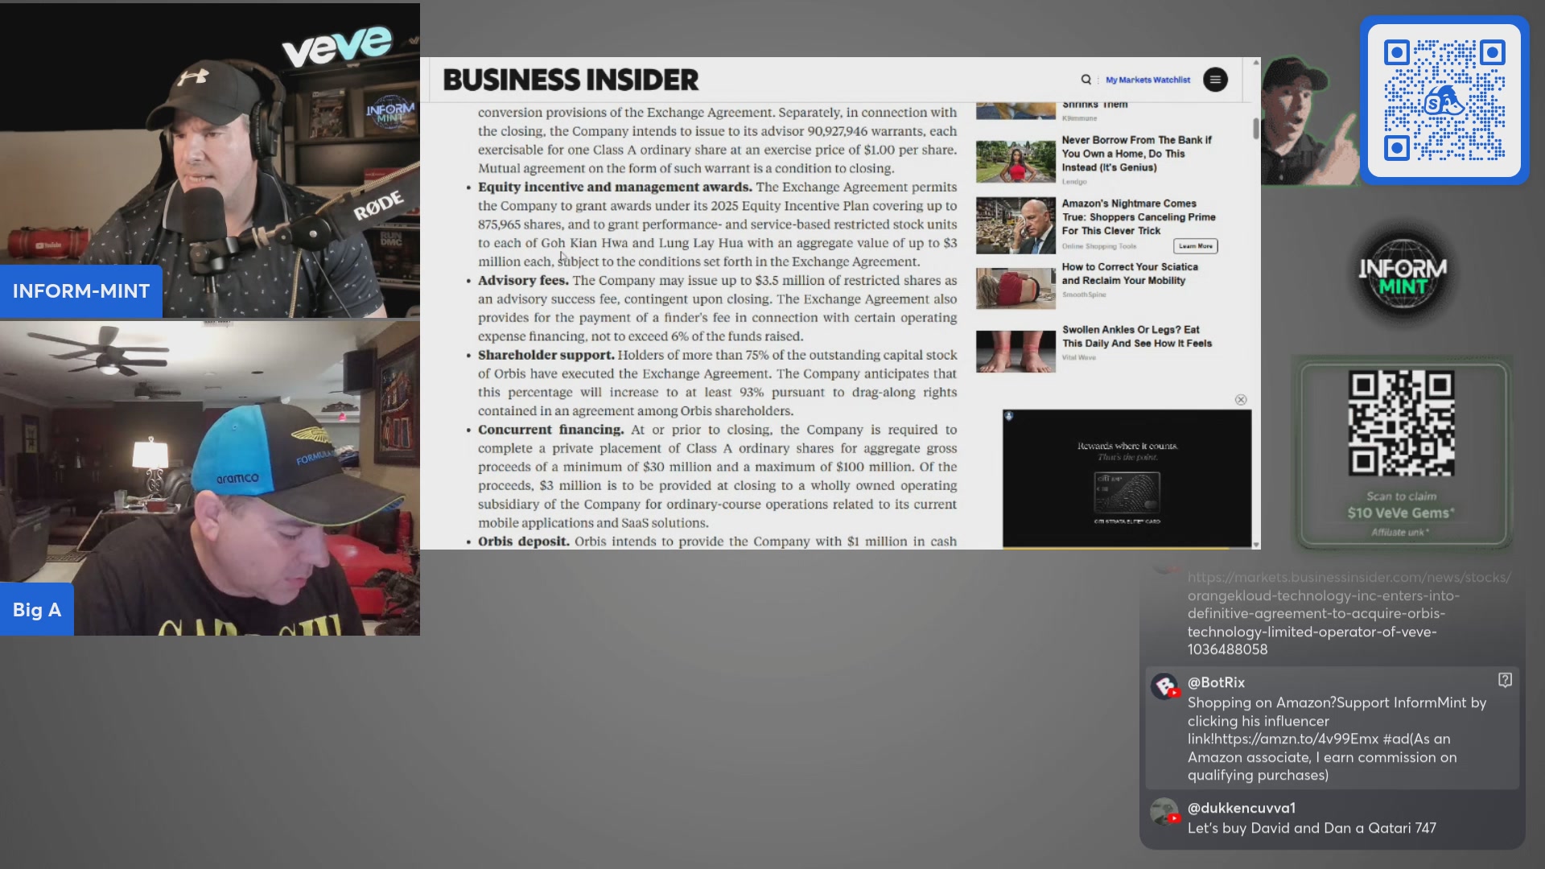Click the swollen ankles ad thumbnail
The width and height of the screenshot is (1545, 869).
tap(1016, 352)
